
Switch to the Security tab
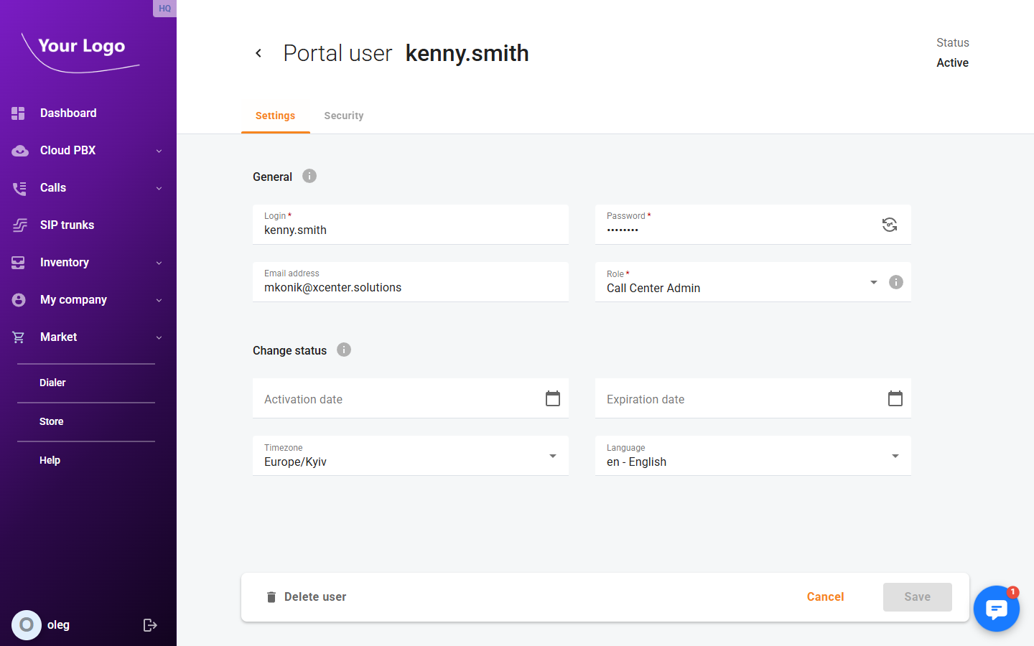click(343, 115)
